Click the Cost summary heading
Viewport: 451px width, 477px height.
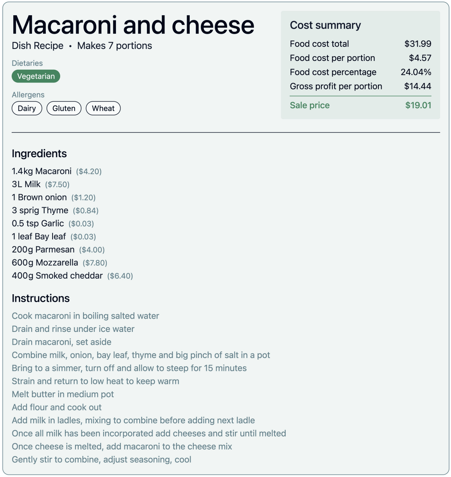tap(325, 25)
